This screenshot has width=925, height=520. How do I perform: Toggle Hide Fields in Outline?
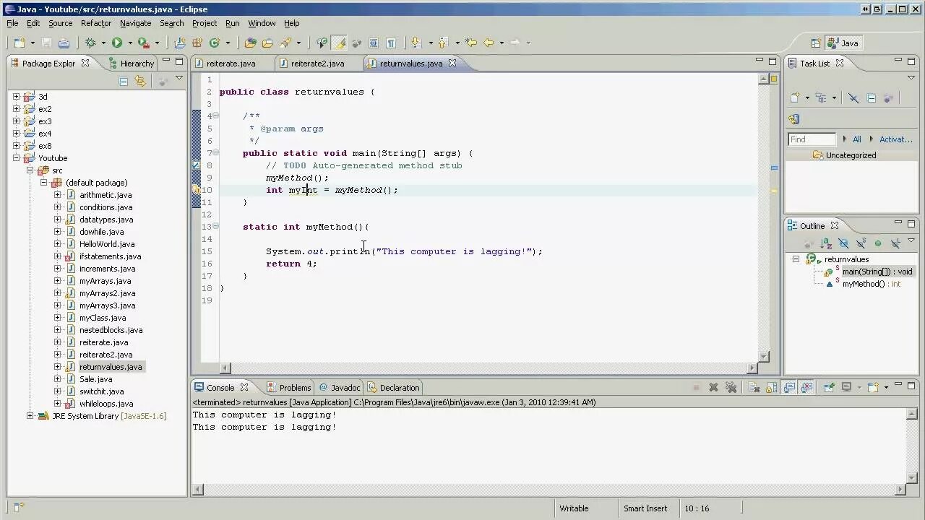843,244
